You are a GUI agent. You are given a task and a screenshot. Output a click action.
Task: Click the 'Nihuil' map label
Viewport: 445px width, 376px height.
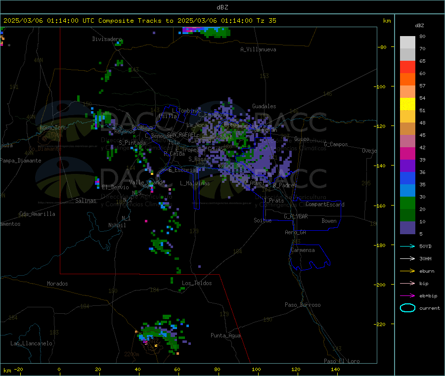click(x=117, y=225)
